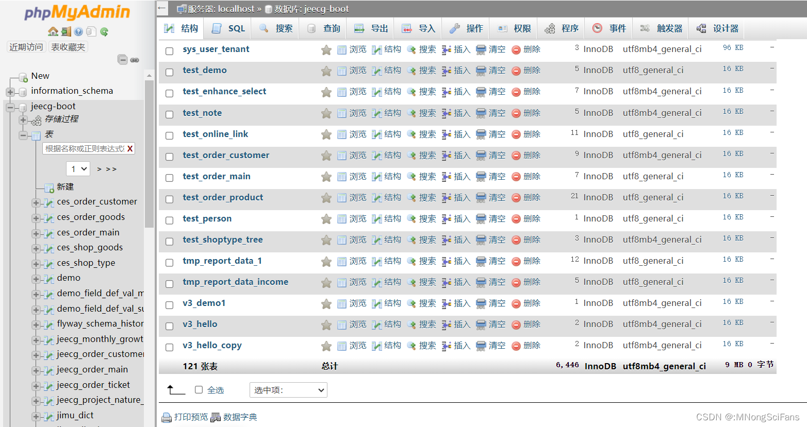Create a new table via 新建 in sidebar
The image size is (807, 427).
coord(64,186)
